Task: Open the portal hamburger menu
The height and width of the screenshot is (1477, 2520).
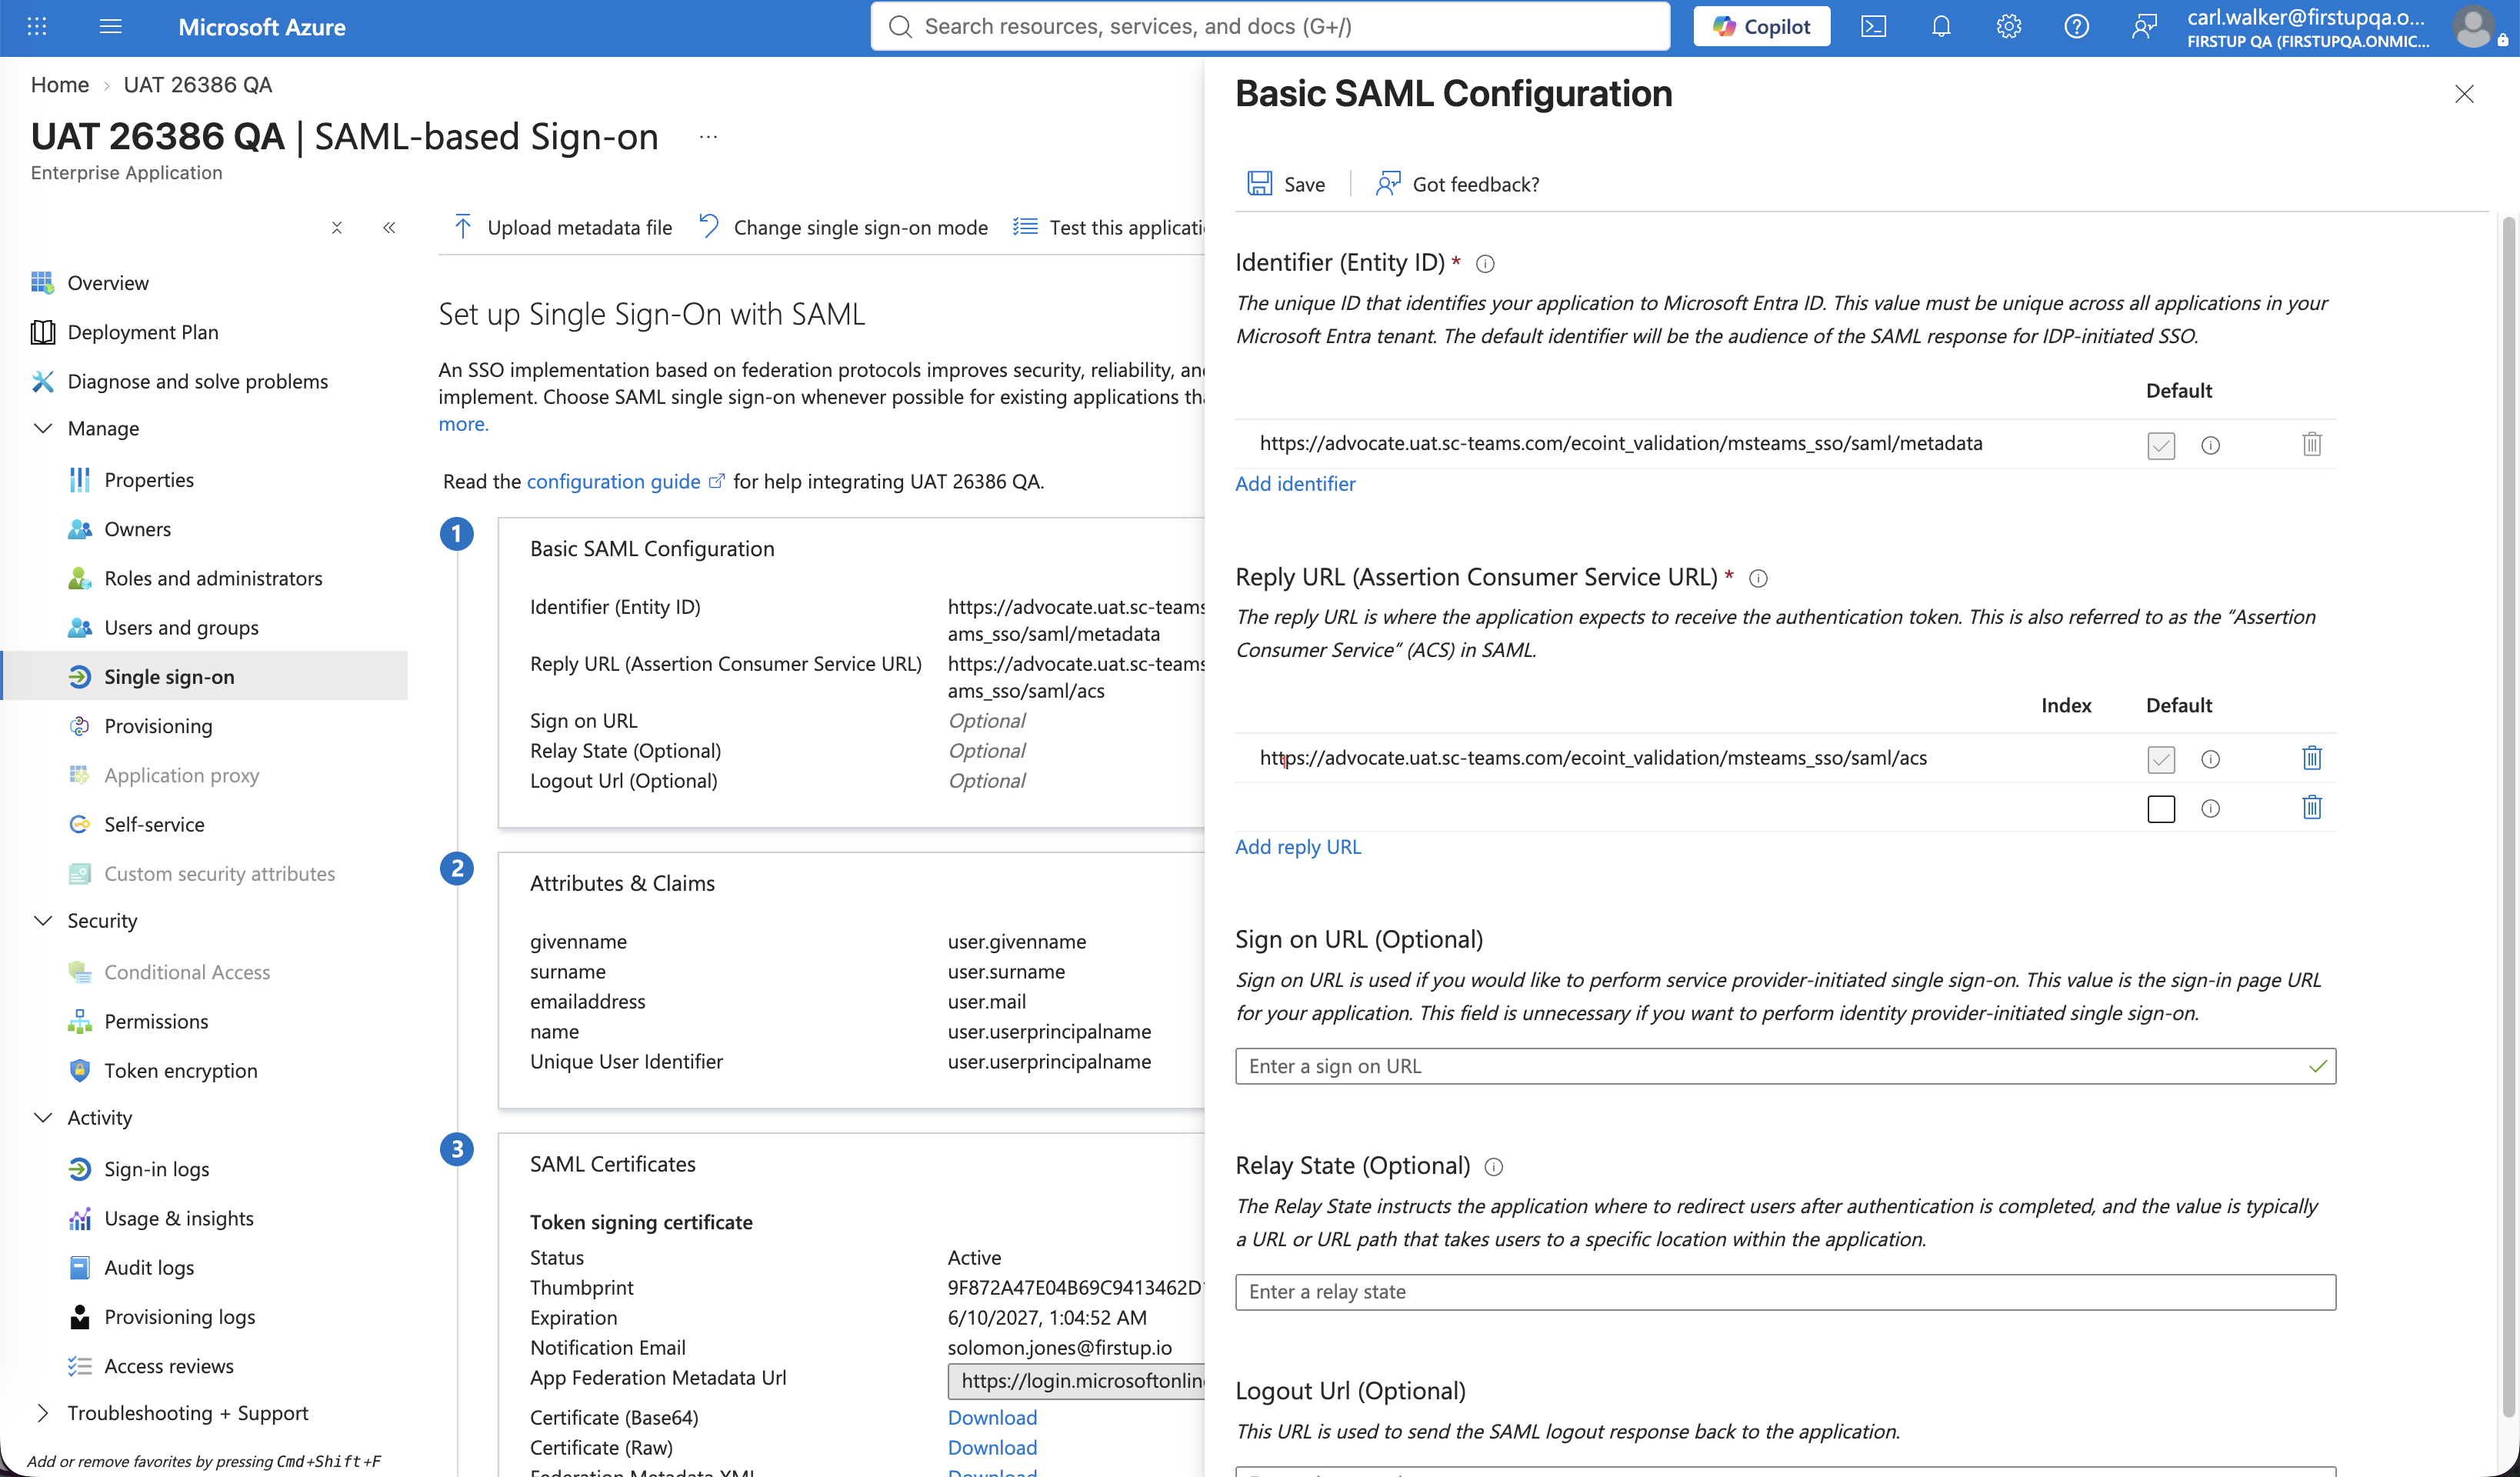Action: tap(111, 27)
